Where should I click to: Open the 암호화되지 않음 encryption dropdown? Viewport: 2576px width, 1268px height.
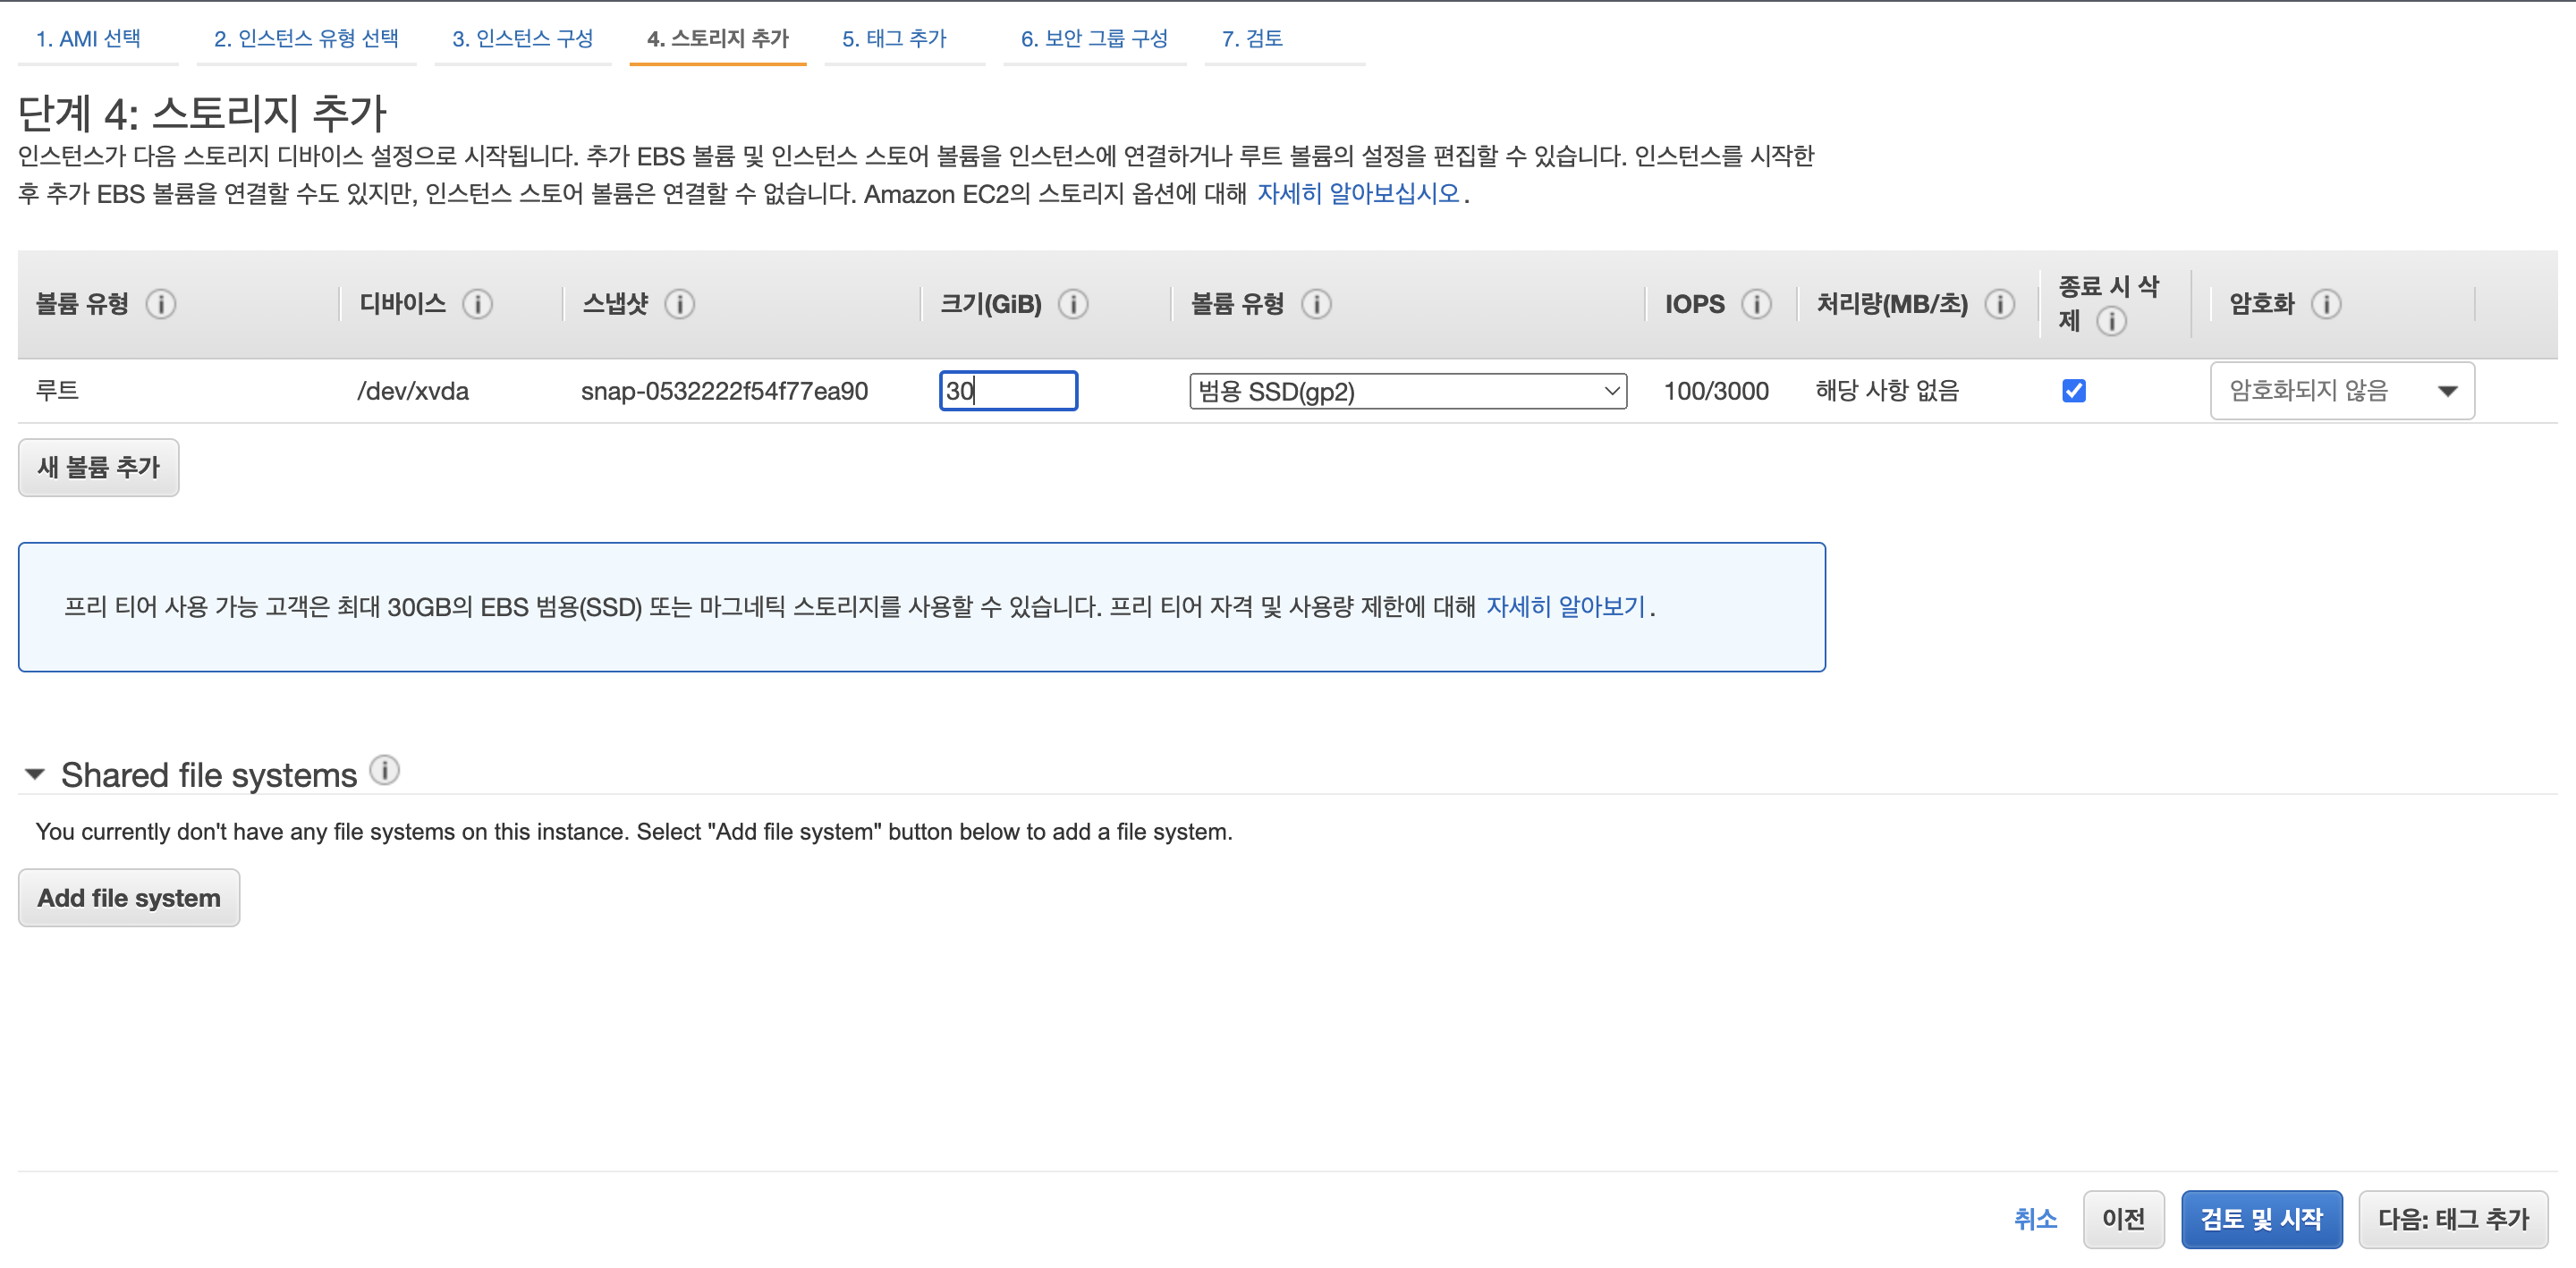2342,391
